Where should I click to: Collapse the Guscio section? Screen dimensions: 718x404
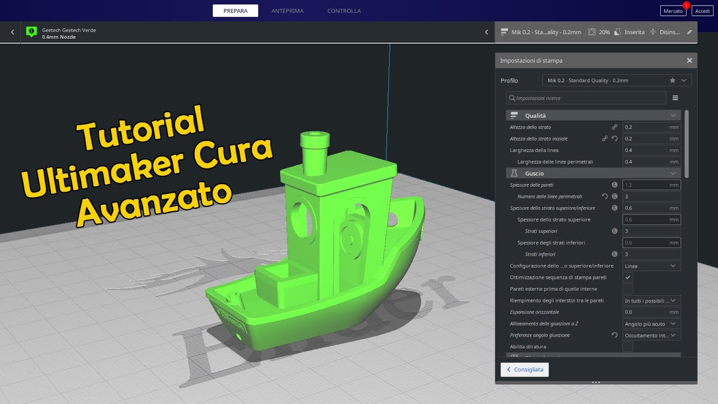point(673,173)
